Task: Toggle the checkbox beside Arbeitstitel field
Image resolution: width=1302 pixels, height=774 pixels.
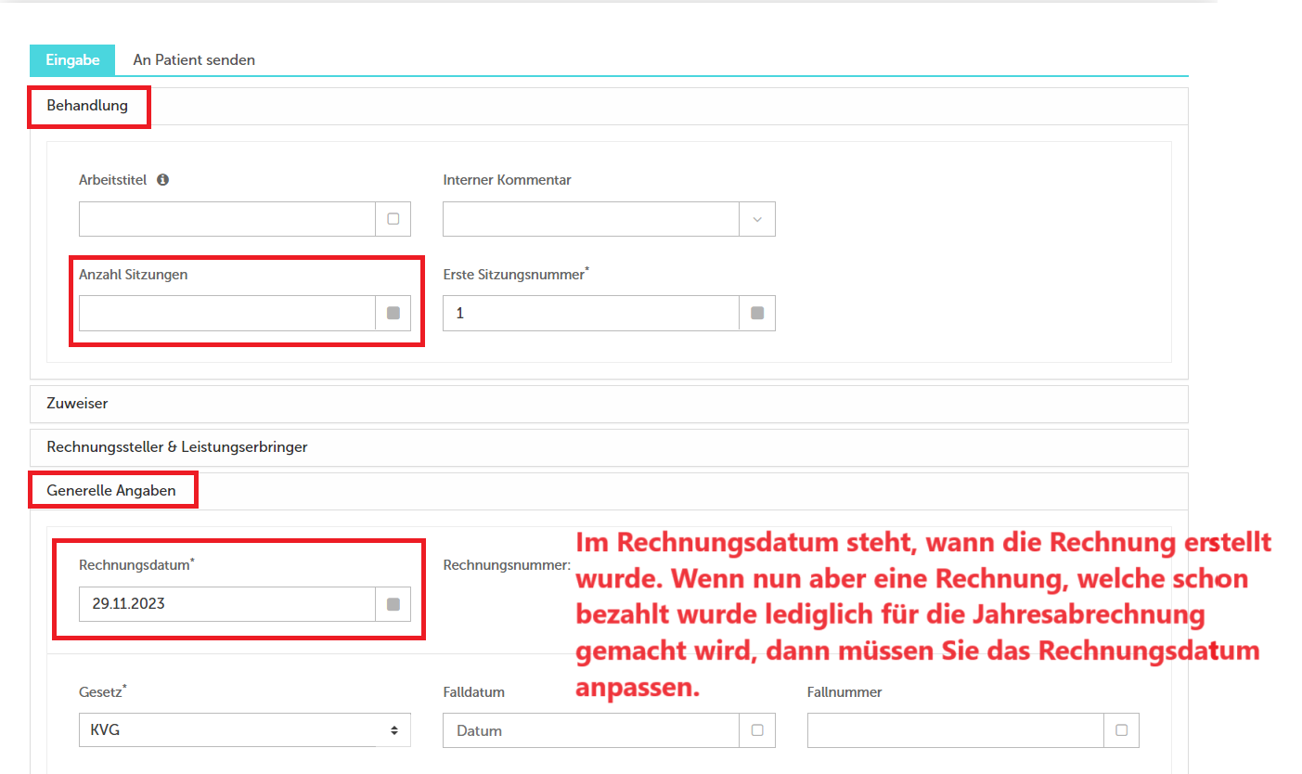Action: click(x=393, y=219)
